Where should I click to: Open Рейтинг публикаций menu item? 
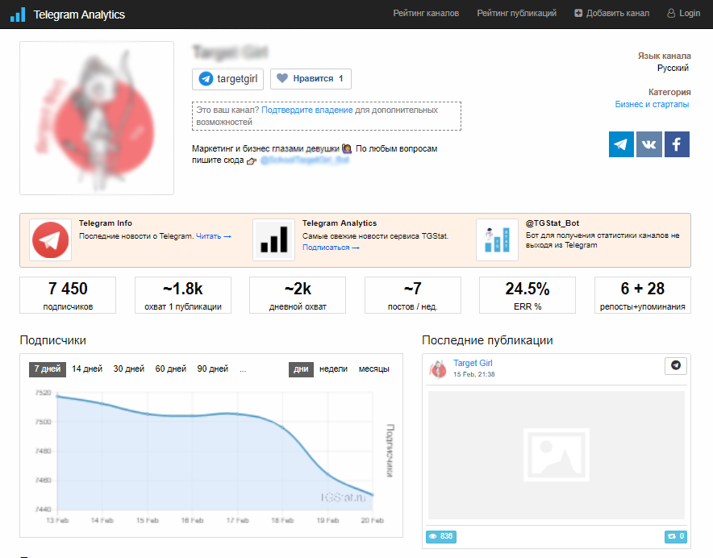[x=516, y=14]
